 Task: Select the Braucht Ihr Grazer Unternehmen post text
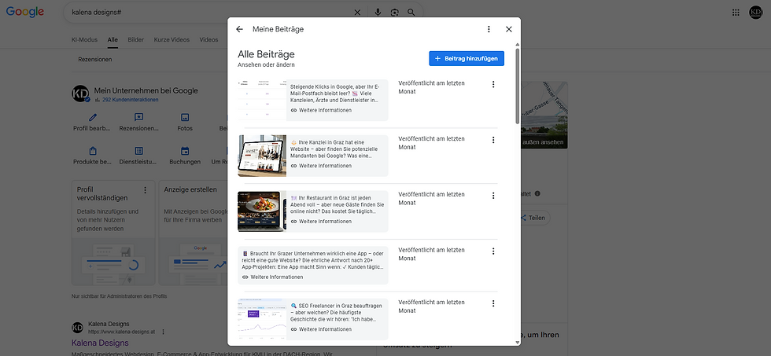313,259
